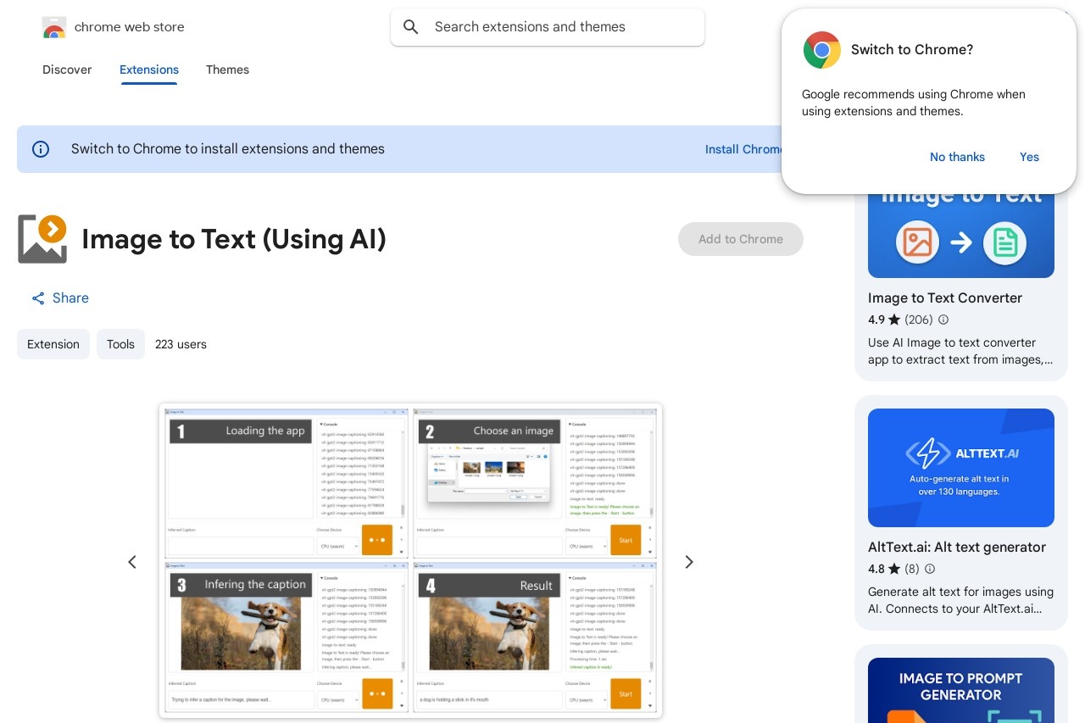
Task: Click the info icon in blue banner
Action: (41, 149)
